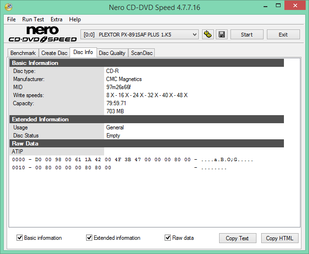This screenshot has height=254, width=309.
Task: Expand the PLEXTOR drive selection dropdown
Action: point(140,35)
